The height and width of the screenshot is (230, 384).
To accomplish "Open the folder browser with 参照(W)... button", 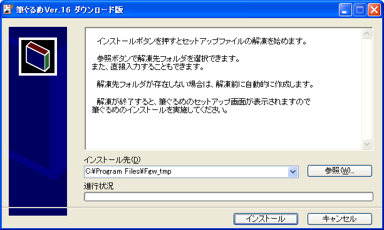I will pos(340,171).
